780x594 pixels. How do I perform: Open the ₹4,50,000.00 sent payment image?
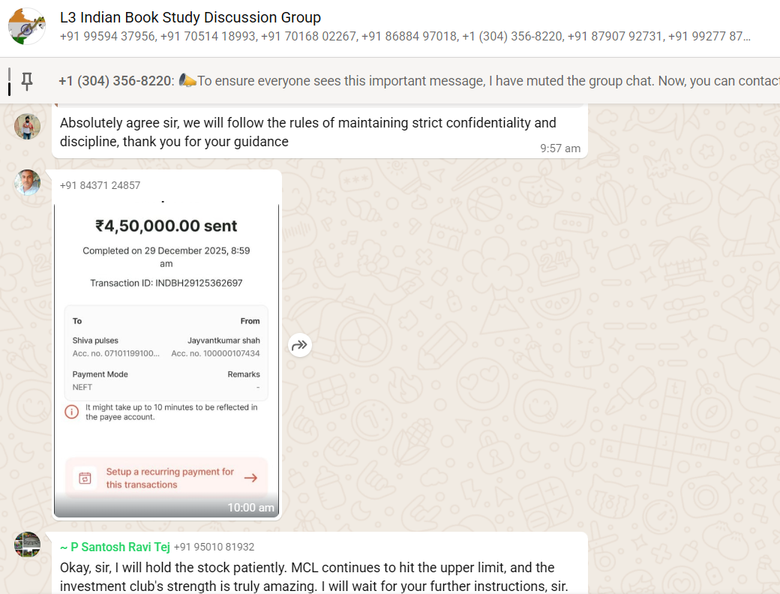click(x=166, y=337)
